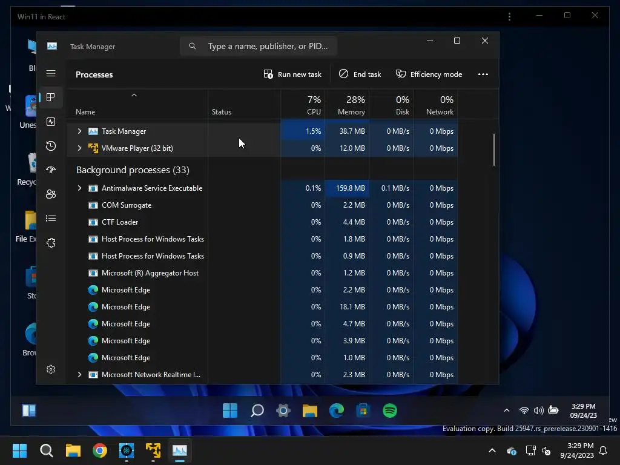Click Efficiency mode button
This screenshot has width=620, height=465.
click(x=429, y=74)
